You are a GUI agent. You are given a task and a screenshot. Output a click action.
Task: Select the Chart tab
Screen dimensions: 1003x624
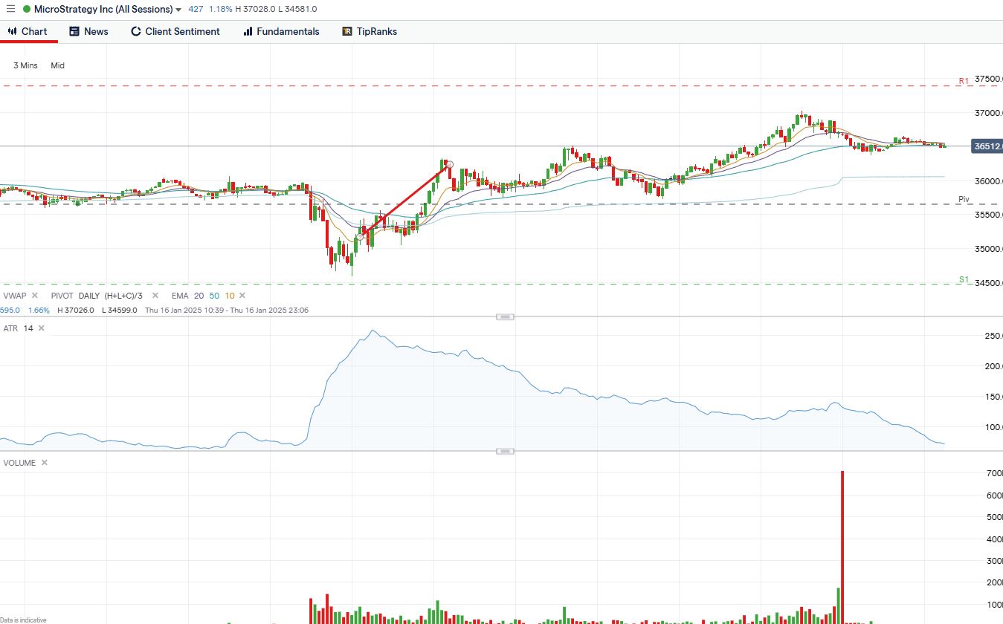pos(28,31)
